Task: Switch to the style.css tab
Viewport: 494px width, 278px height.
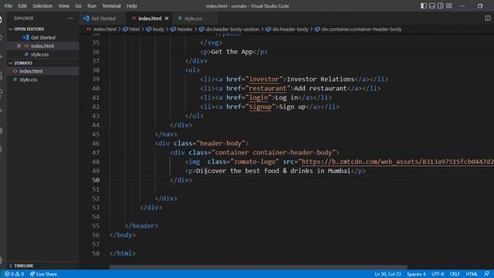Action: coord(193,19)
